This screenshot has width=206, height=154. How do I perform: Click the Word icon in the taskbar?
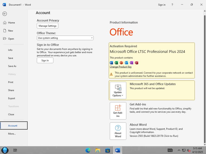118,150
